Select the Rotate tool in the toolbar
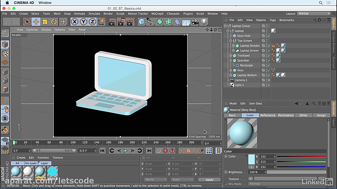 pos(54,22)
